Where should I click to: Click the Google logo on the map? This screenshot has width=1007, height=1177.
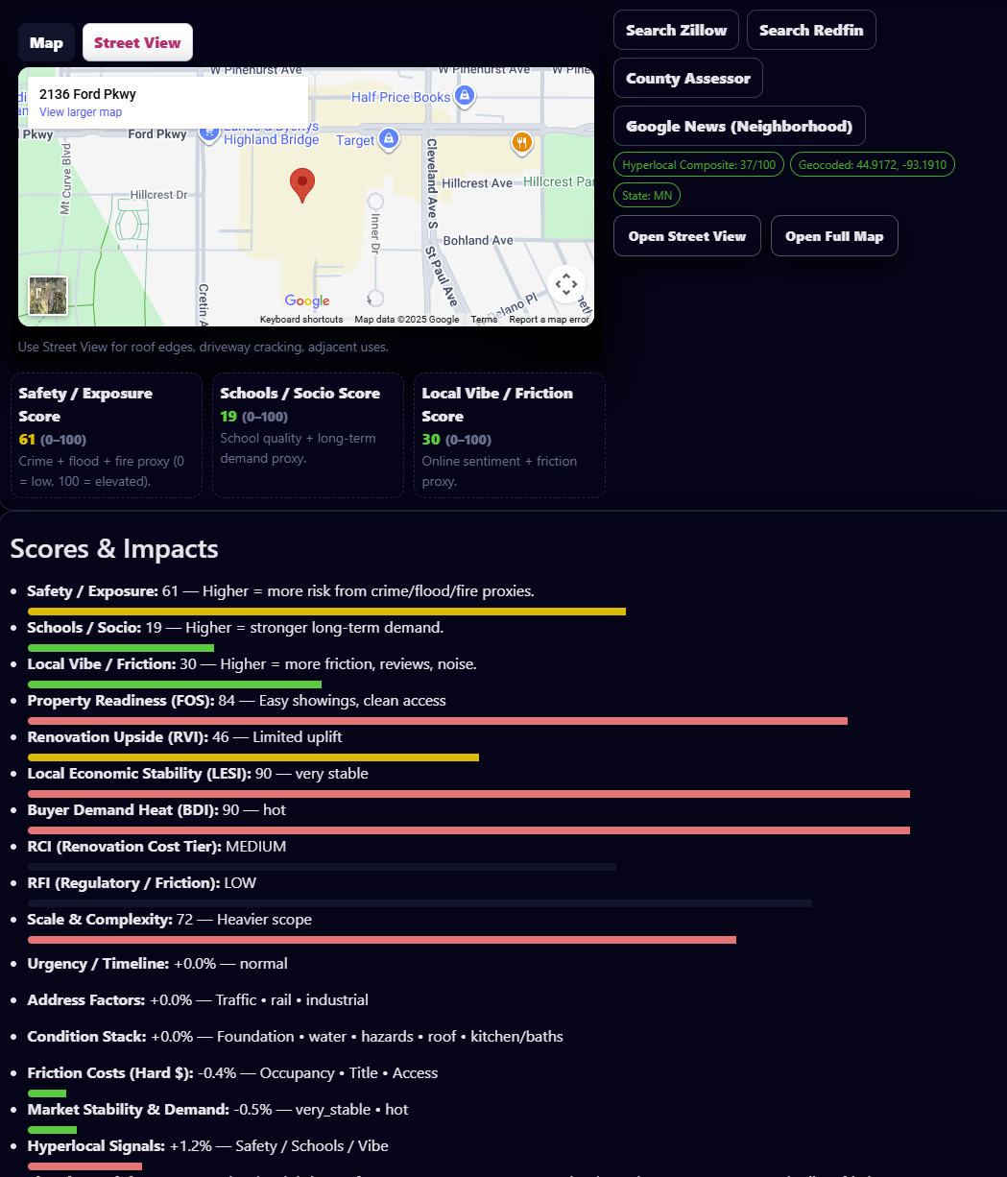pyautogui.click(x=306, y=300)
